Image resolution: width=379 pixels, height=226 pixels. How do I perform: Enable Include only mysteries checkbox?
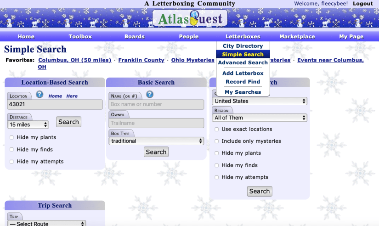point(216,141)
